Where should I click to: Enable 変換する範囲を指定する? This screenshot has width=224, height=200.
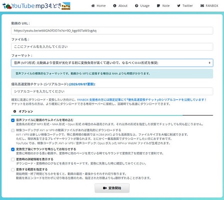13,169
